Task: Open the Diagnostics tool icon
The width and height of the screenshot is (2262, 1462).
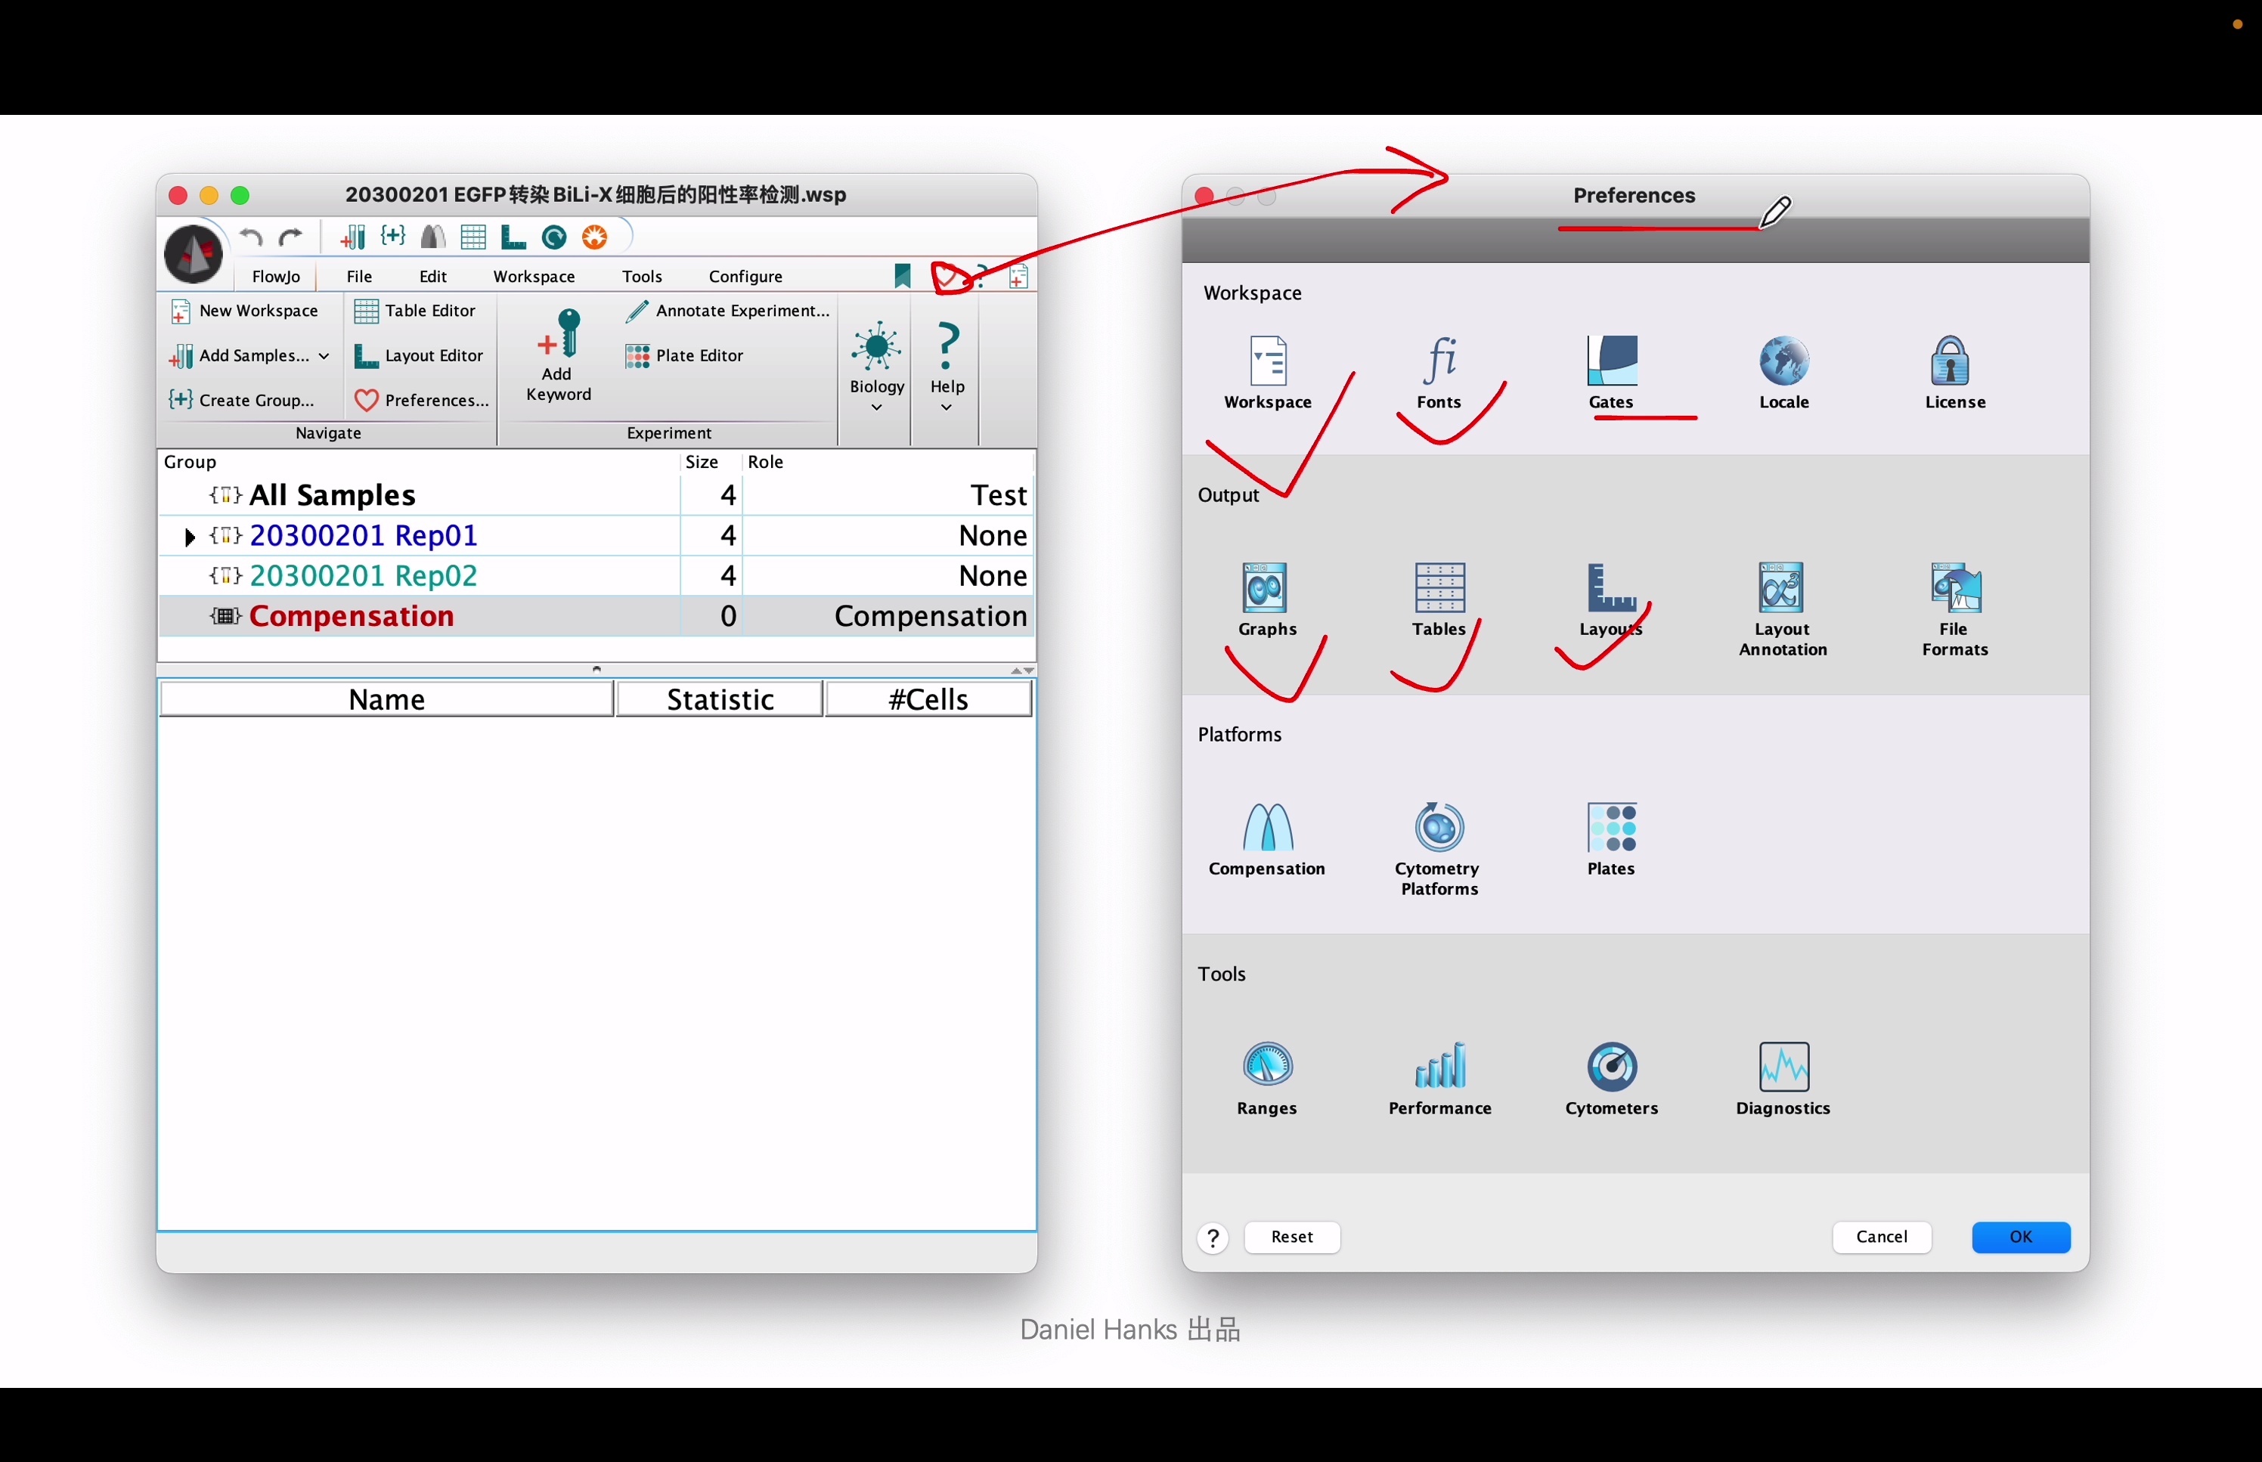Action: point(1783,1067)
